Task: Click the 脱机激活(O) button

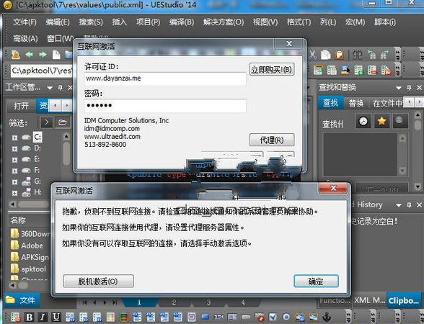Action: point(98,282)
